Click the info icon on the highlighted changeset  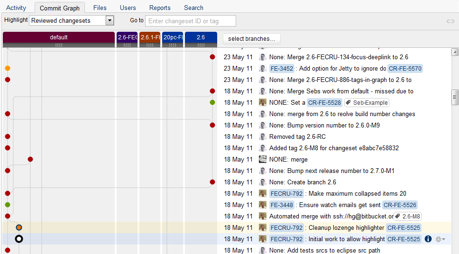(x=428, y=239)
